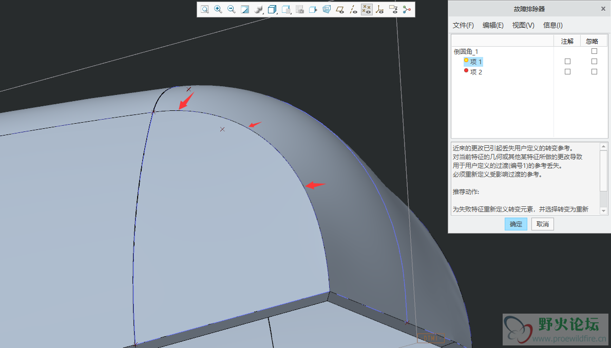Screen dimensions: 611x348
Task: Open the saved orientations cube icon
Action: click(x=272, y=9)
